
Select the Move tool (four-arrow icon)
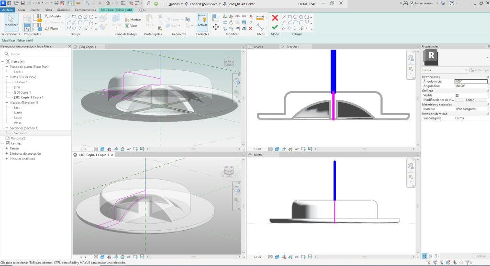tap(216, 27)
